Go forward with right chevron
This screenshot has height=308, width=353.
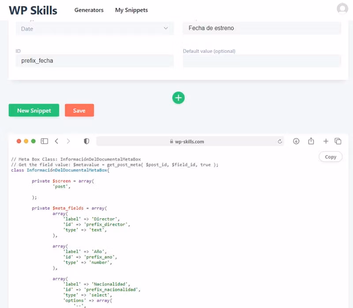[68, 141]
